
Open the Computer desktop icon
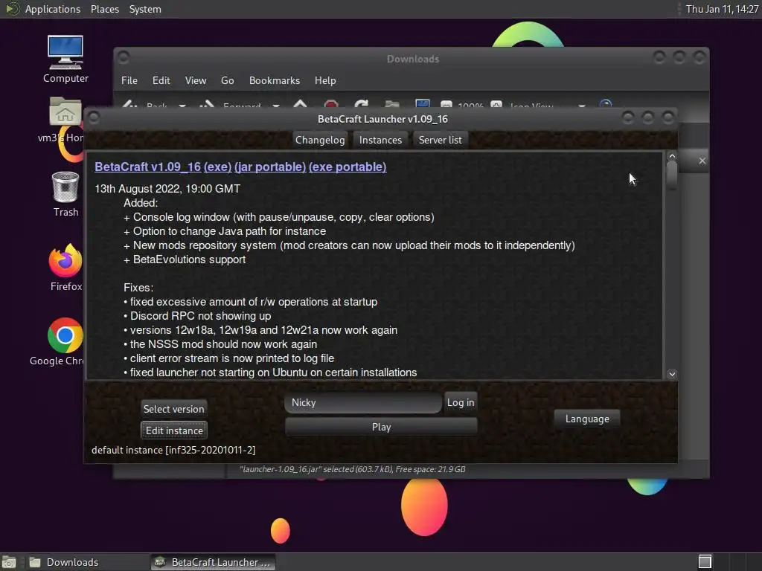point(65,59)
